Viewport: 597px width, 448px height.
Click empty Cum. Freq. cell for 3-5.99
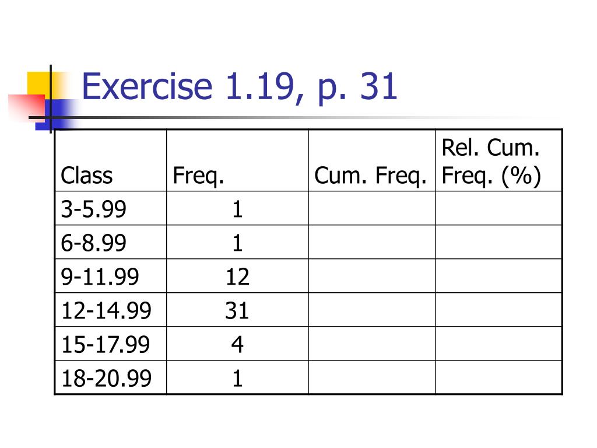(371, 208)
